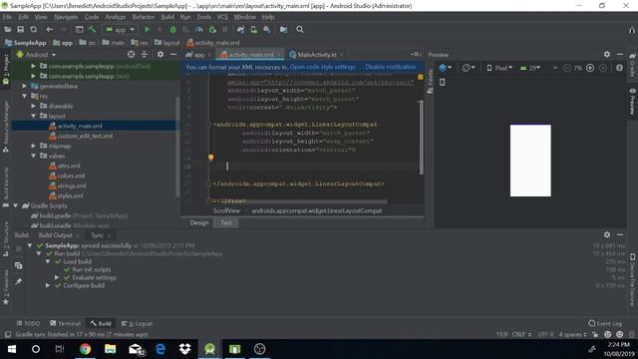
Task: Open the app run configuration dropdown
Action: point(120,30)
